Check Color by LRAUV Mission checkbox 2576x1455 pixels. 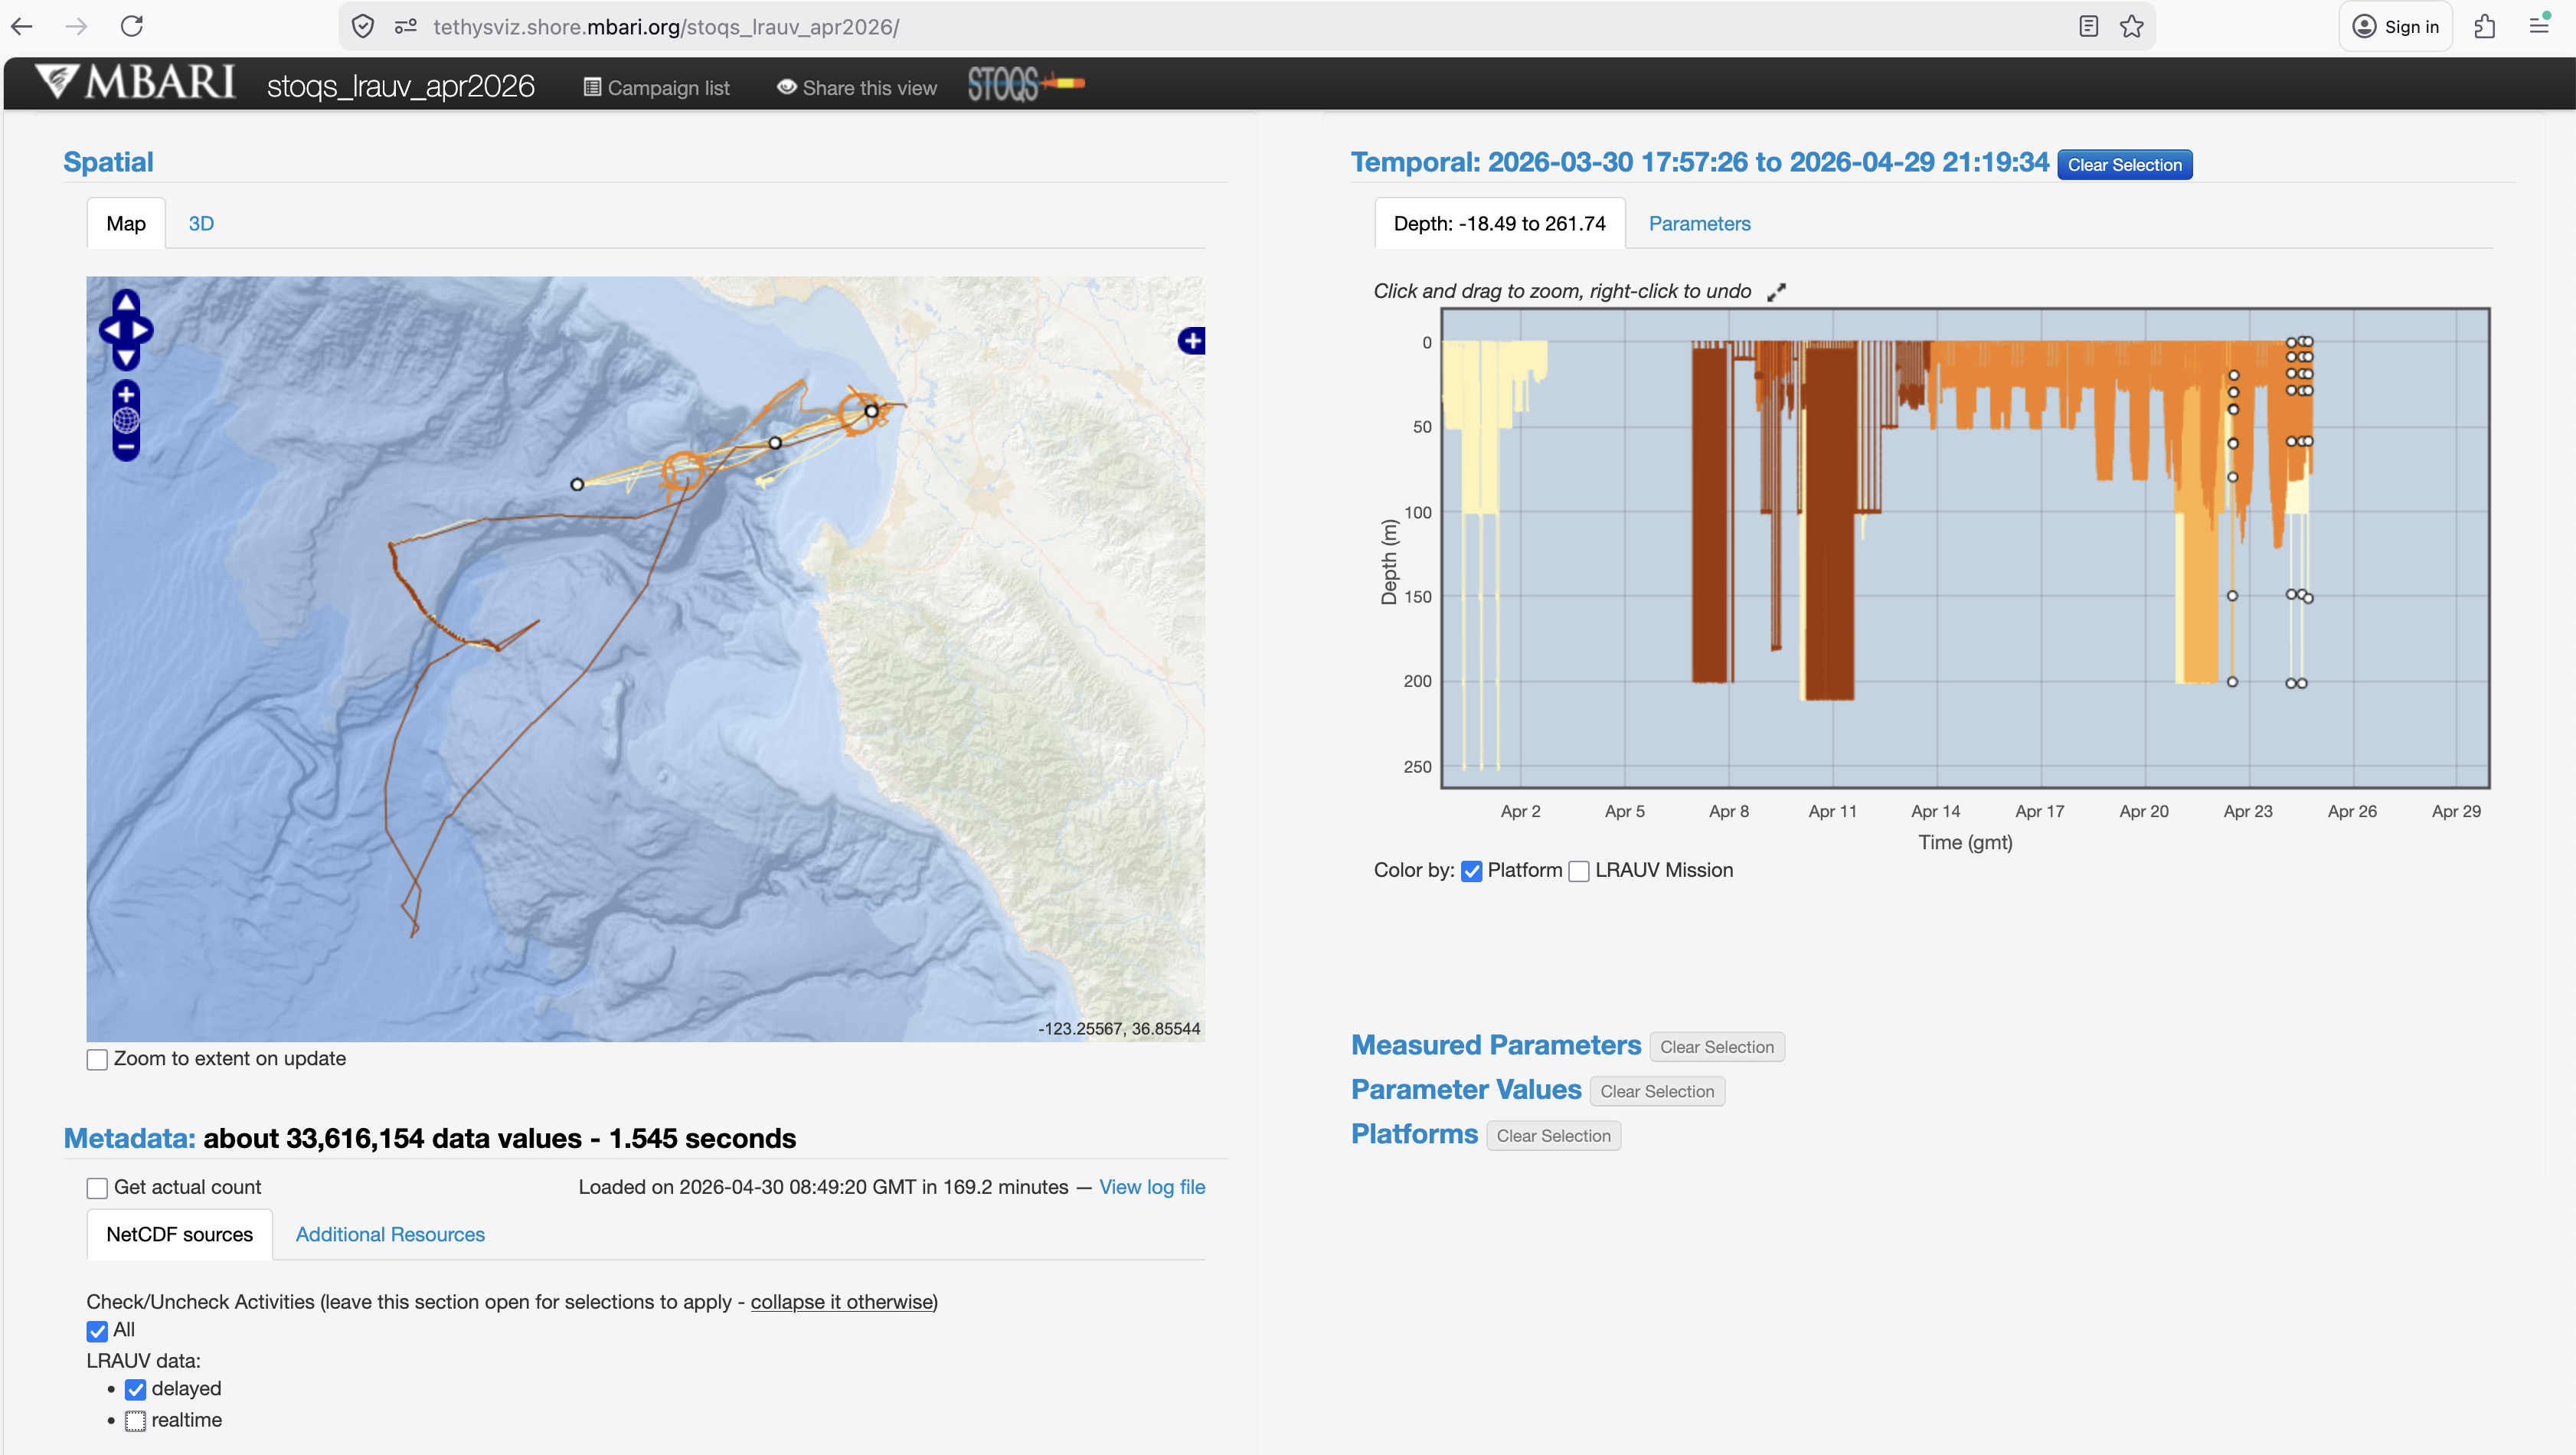click(1579, 871)
